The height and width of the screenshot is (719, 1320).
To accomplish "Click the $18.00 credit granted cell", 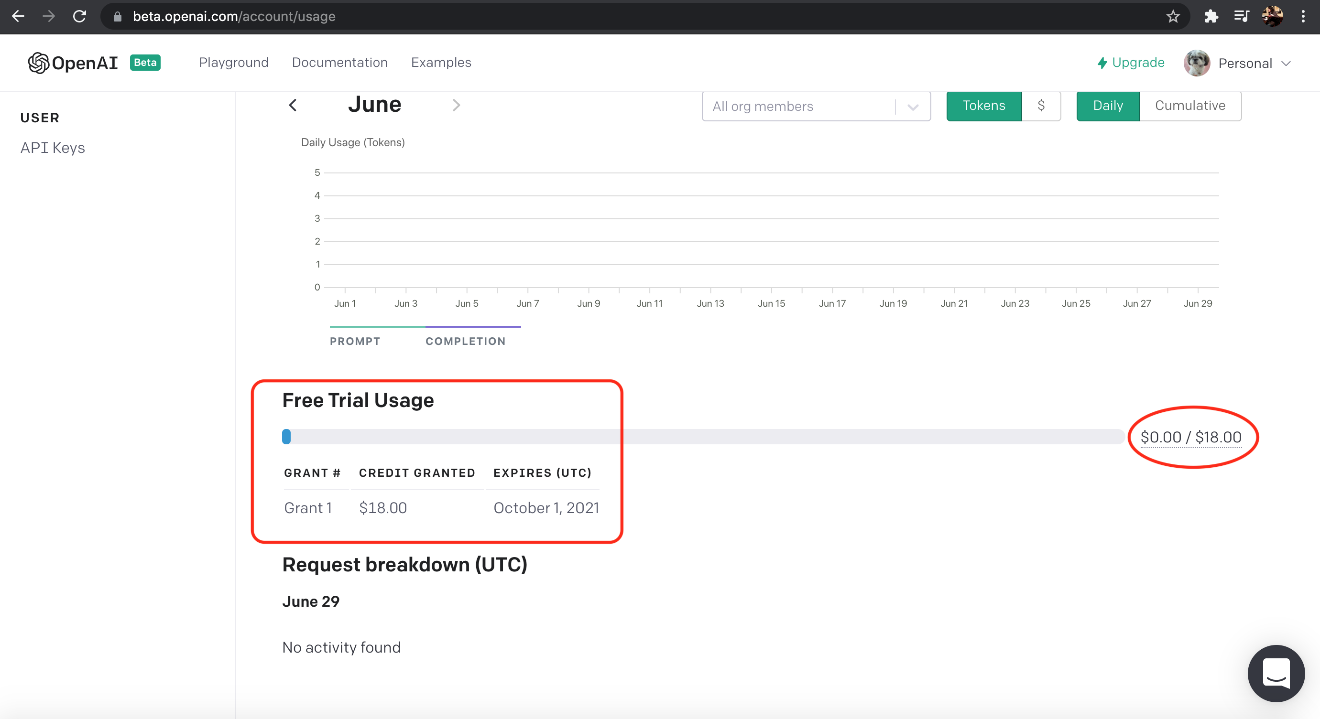I will pyautogui.click(x=383, y=507).
